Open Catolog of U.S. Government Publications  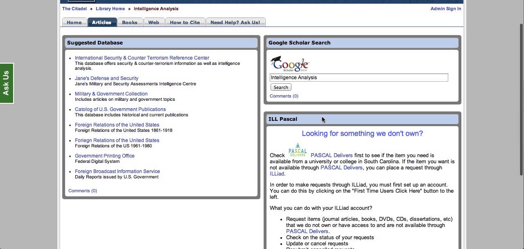[120, 109]
